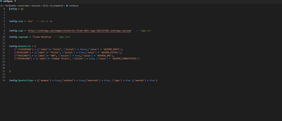Open the server-data breadcrumb folder
The height and width of the screenshot is (121, 282).
click(23, 6)
